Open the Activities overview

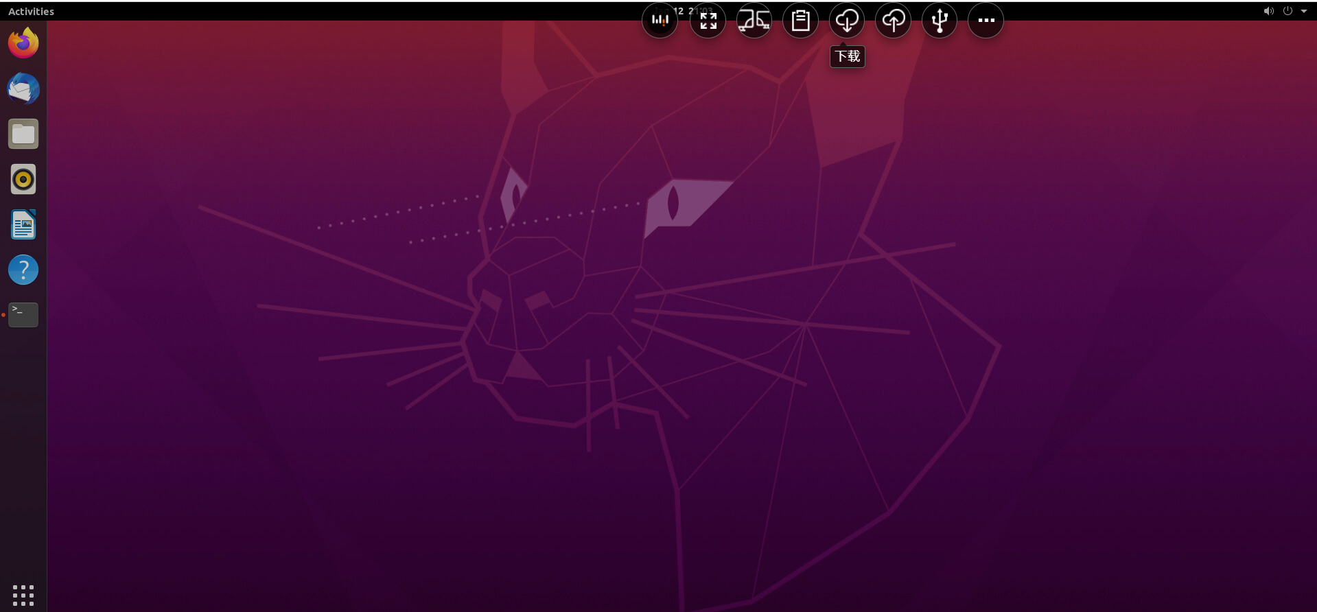tap(31, 12)
